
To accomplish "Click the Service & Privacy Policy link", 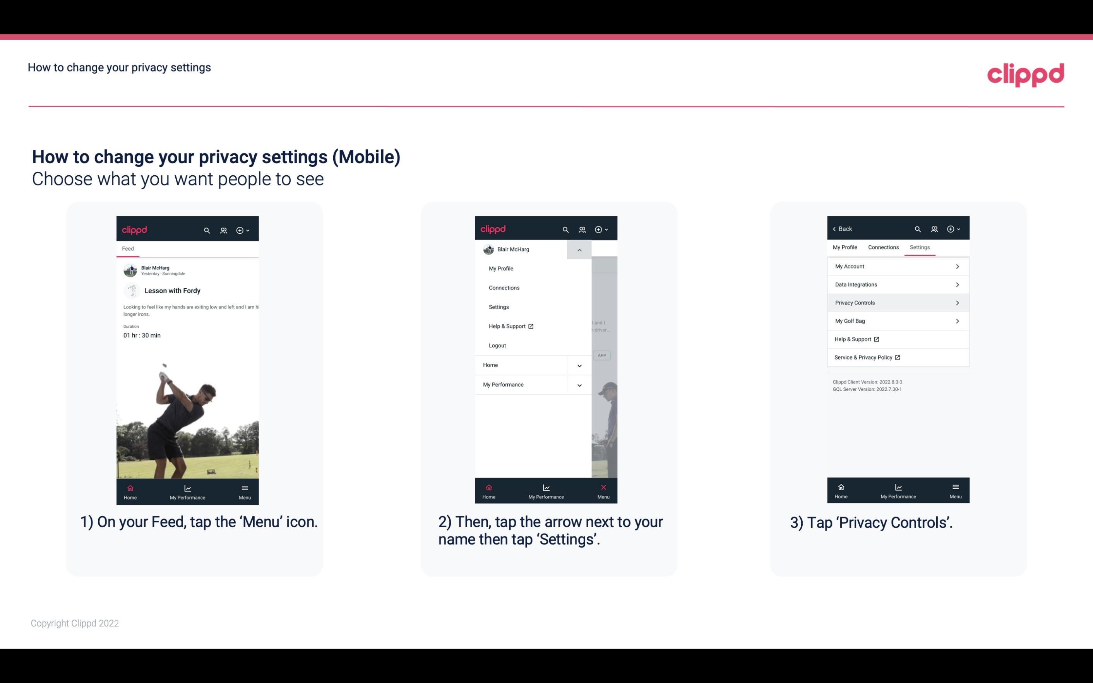I will coord(863,357).
